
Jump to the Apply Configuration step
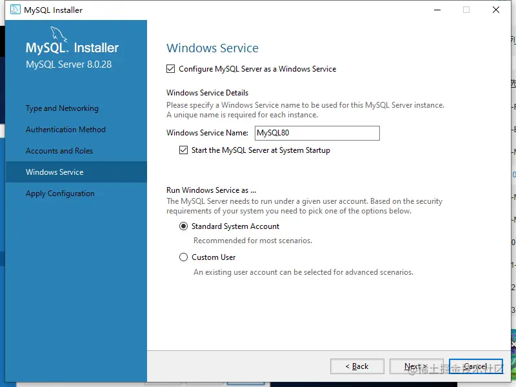click(60, 193)
